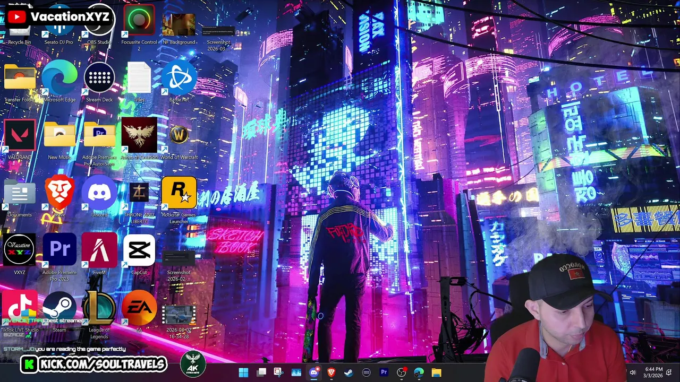Switch to OBS Studio on the taskbar
Image resolution: width=680 pixels, height=382 pixels.
point(401,372)
